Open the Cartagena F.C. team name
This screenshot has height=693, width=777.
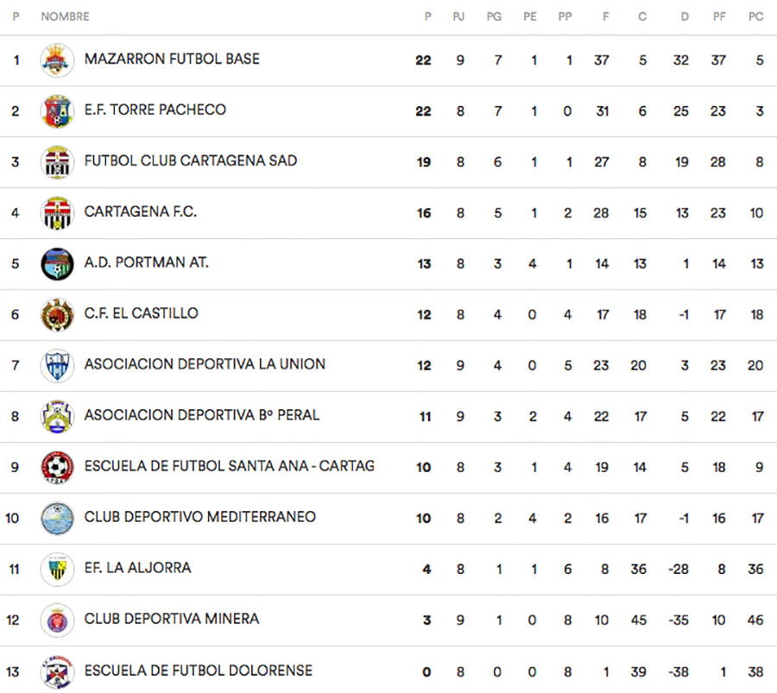141,211
